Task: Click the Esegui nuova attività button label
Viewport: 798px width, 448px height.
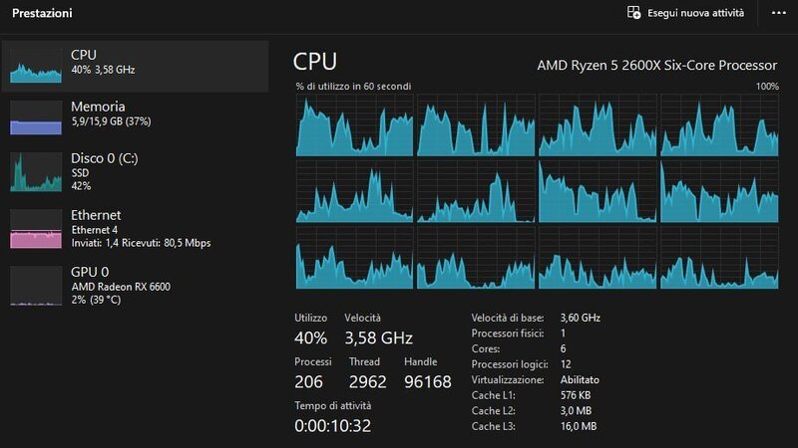Action: pyautogui.click(x=697, y=13)
